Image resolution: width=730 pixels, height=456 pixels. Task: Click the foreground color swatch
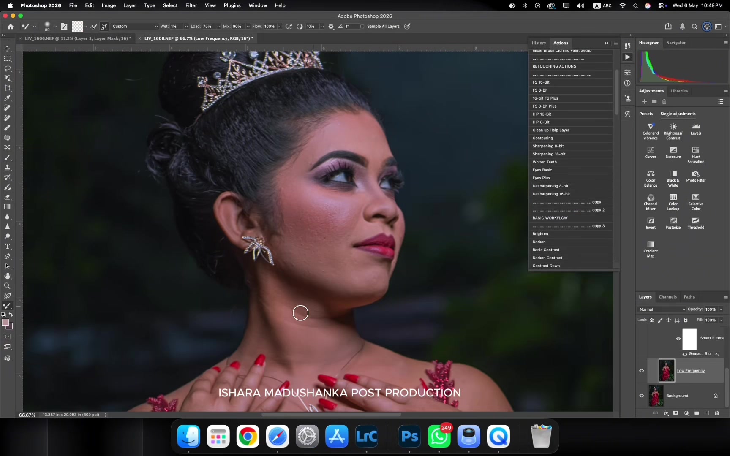pyautogui.click(x=5, y=323)
